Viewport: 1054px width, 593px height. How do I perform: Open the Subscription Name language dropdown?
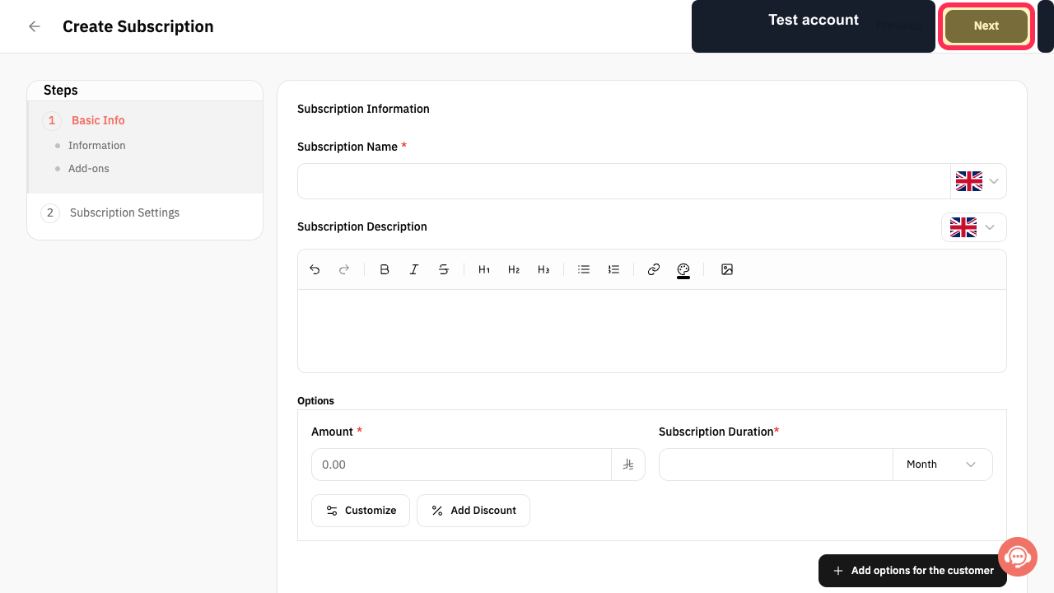978,181
